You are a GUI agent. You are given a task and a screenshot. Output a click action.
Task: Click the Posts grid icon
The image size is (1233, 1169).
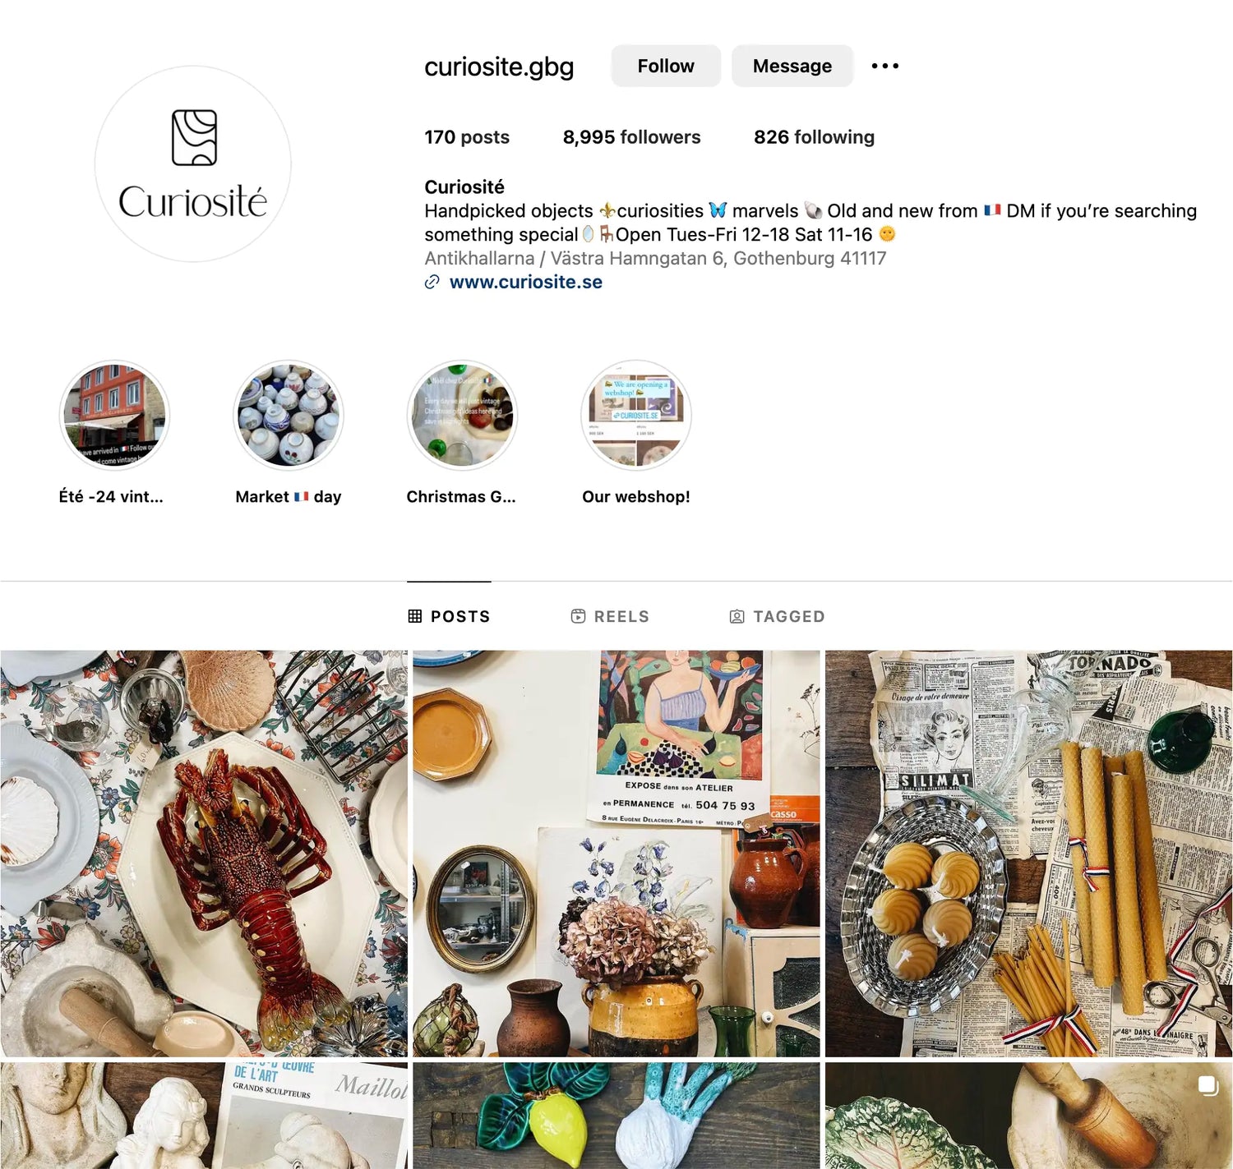point(415,616)
